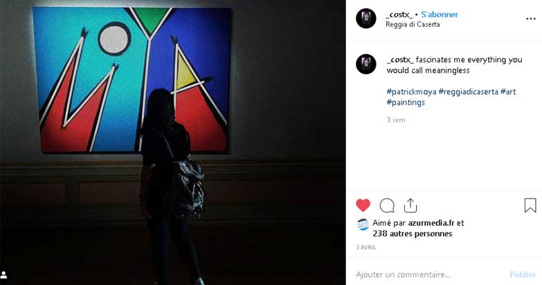
Task: Unlike the post with the red heart
Action: point(363,206)
